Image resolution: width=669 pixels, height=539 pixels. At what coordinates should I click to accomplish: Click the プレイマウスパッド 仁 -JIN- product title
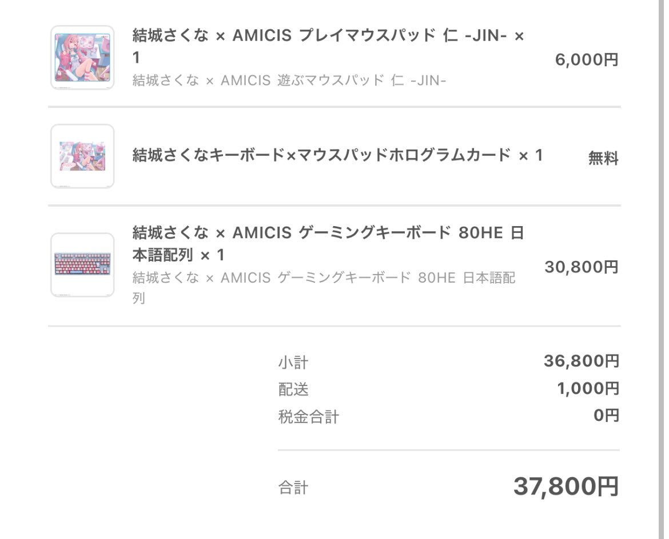(x=328, y=46)
